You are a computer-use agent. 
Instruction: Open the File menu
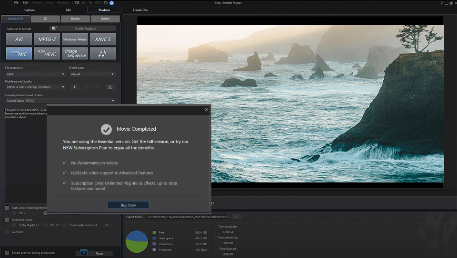[16, 3]
